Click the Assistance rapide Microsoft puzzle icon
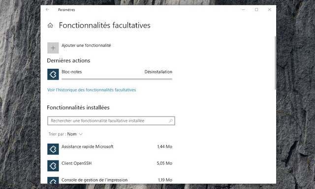The width and height of the screenshot is (315, 189). tap(53, 149)
